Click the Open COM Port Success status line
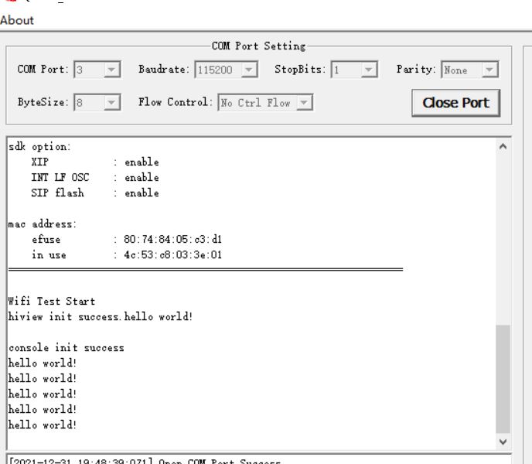 (145, 461)
